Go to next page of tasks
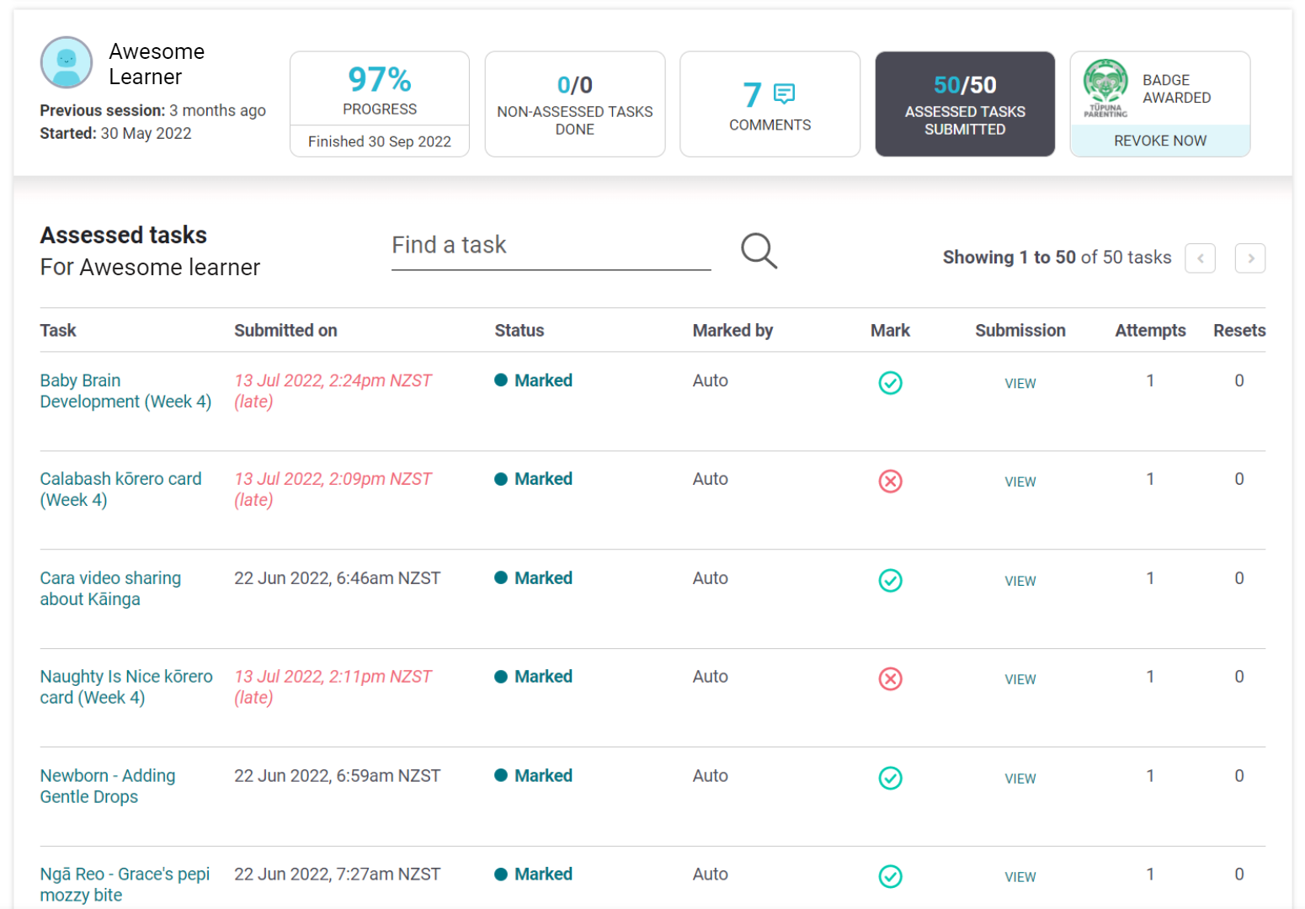1305x909 pixels. point(1249,258)
